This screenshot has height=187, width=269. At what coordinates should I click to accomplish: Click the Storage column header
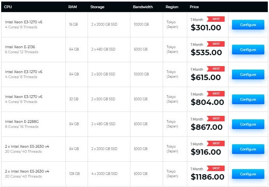(x=97, y=7)
